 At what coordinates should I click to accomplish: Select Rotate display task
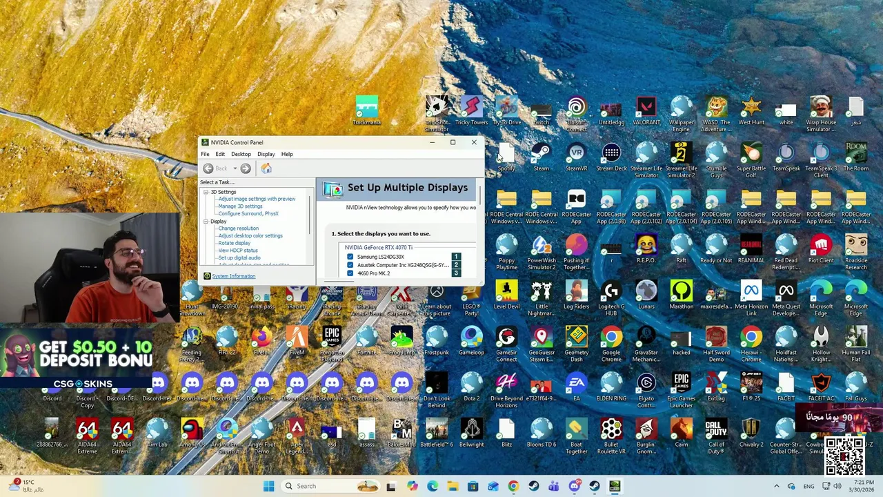pos(234,243)
